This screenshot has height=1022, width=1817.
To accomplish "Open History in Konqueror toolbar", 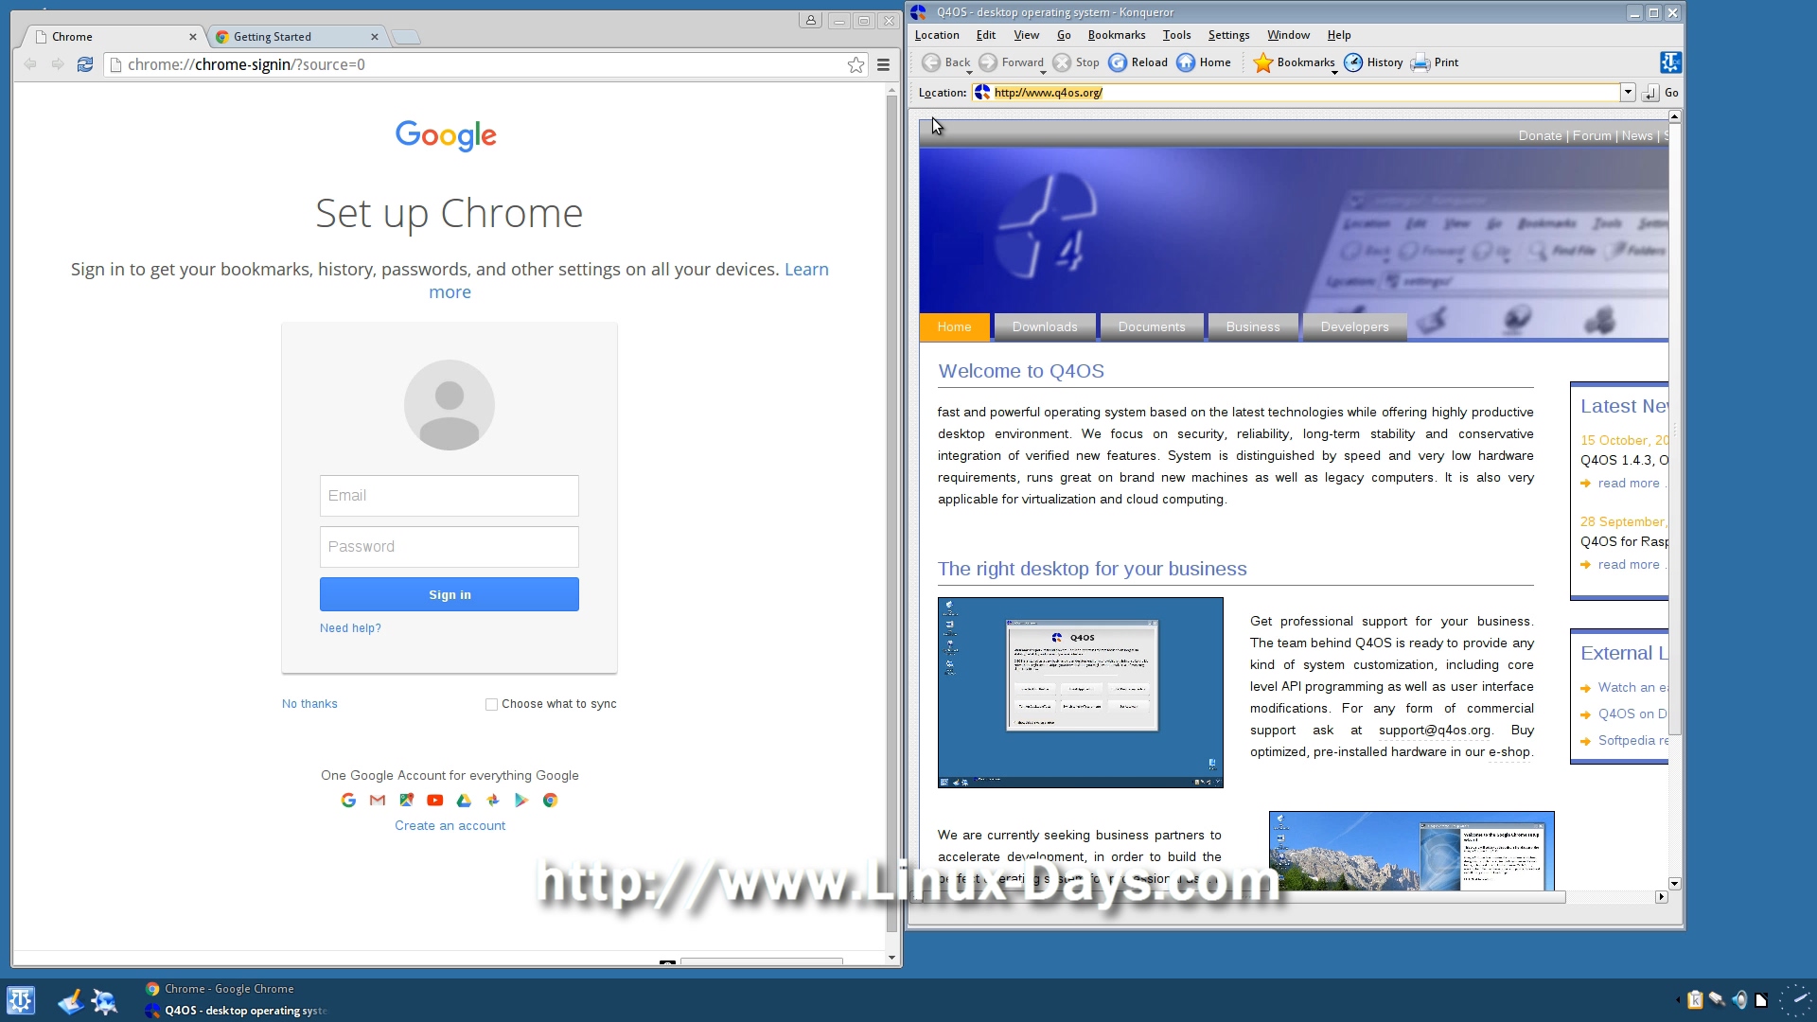I will 1374,62.
